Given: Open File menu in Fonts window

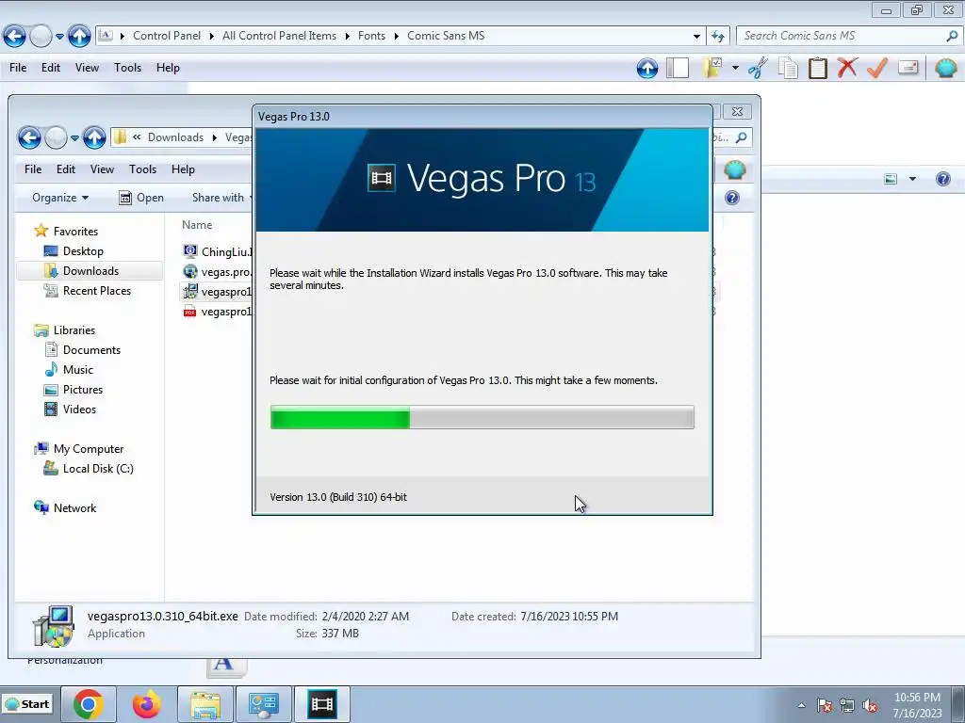Looking at the screenshot, I should pyautogui.click(x=18, y=68).
